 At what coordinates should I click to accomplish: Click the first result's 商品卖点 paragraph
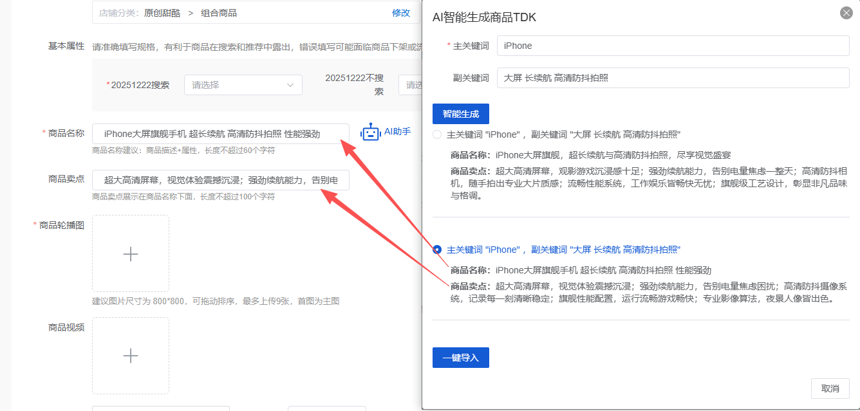(x=649, y=183)
